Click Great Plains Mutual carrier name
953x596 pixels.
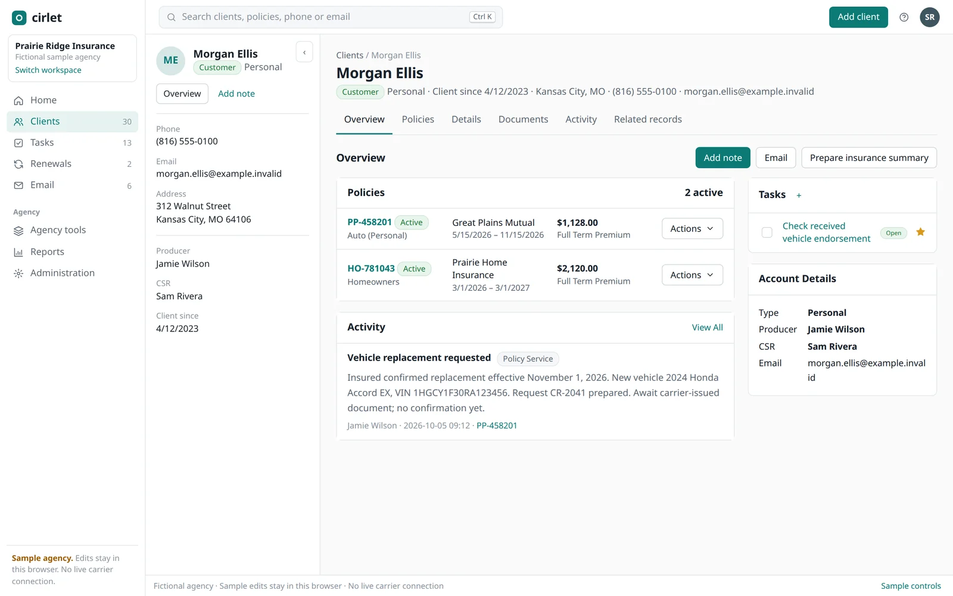[x=493, y=223]
